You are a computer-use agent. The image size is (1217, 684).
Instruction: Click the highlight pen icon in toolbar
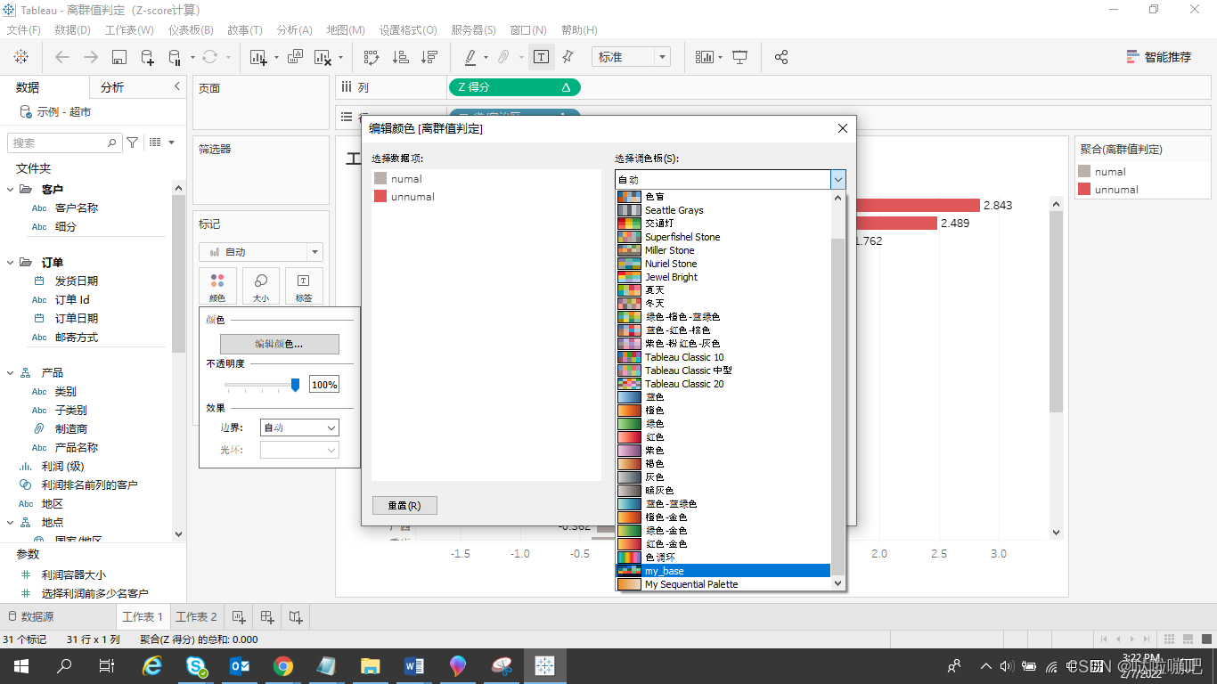click(x=470, y=57)
